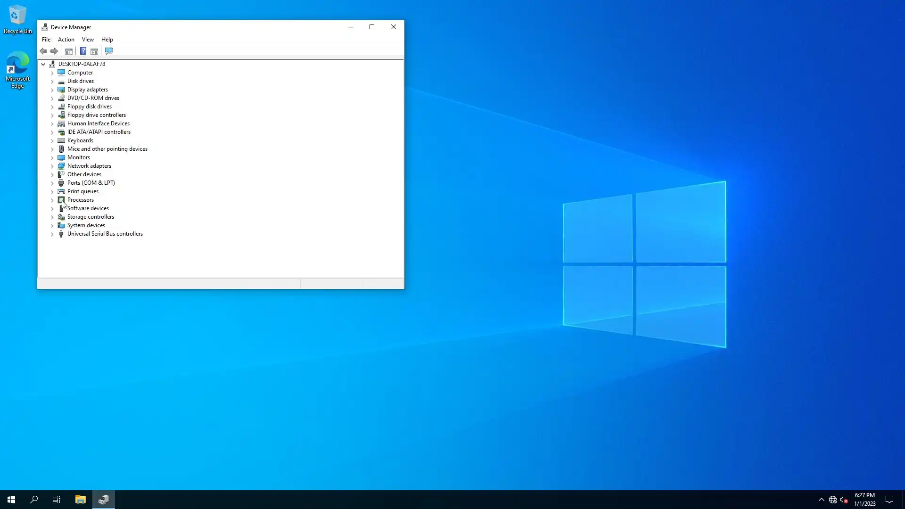Collapse the DESKTOP-0ALAF78 root node

[x=43, y=64]
